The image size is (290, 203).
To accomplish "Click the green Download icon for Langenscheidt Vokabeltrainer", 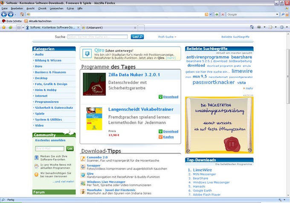I will pos(160,132).
